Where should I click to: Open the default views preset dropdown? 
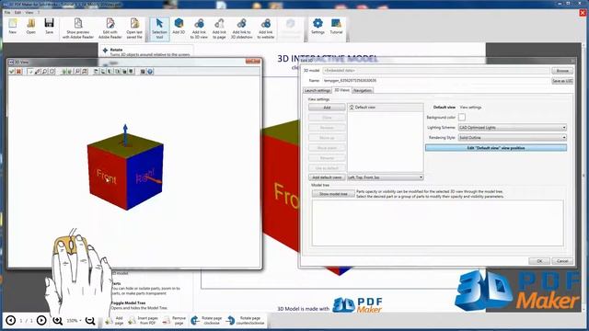coord(385,177)
